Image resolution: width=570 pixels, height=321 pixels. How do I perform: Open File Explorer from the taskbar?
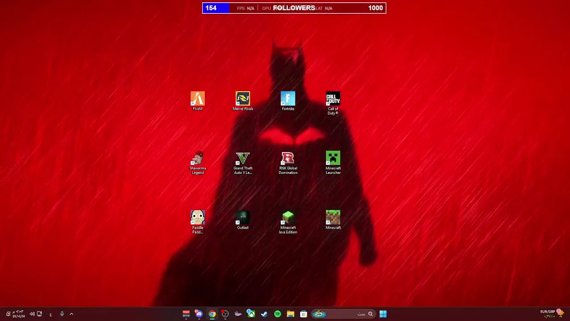pyautogui.click(x=290, y=314)
